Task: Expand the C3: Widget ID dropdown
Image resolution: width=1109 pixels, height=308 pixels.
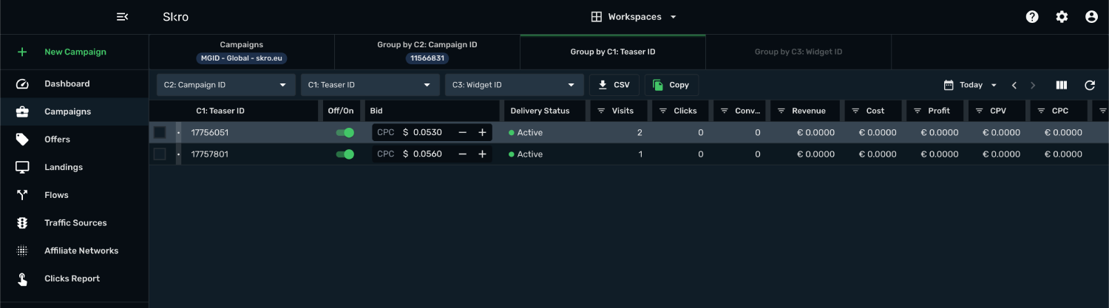Action: pos(515,85)
